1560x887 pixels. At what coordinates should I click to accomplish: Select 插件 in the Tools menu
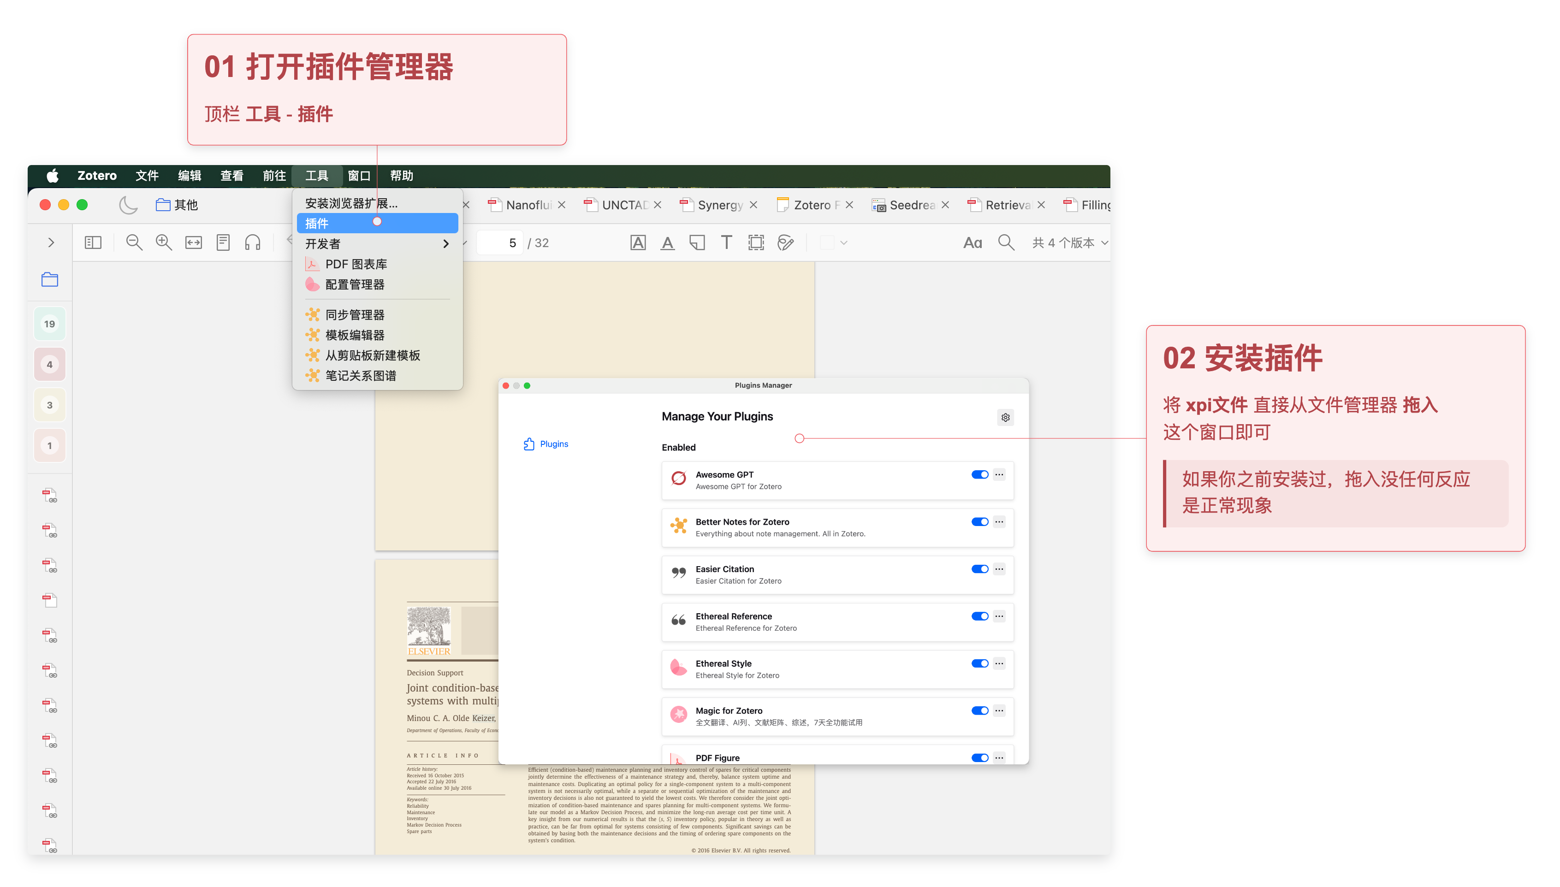click(377, 224)
